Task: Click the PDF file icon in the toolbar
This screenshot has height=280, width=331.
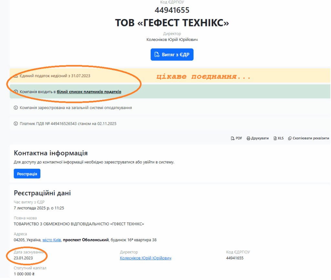Action: tap(232, 138)
